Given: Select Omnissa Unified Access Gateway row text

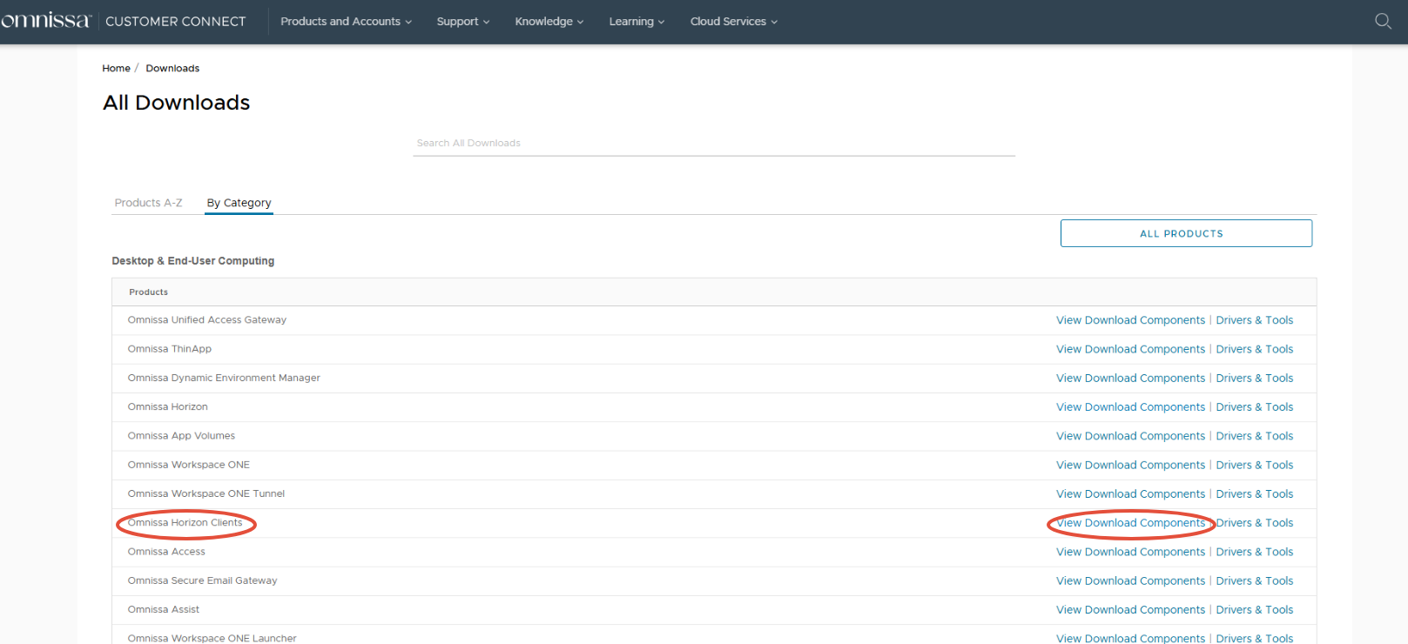Looking at the screenshot, I should point(206,320).
